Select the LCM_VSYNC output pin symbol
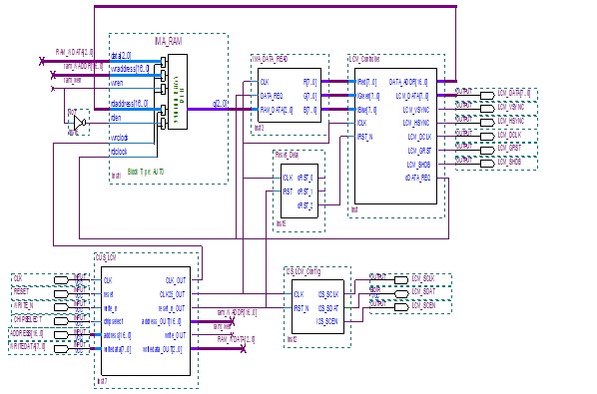The height and width of the screenshot is (394, 597). tap(487, 109)
